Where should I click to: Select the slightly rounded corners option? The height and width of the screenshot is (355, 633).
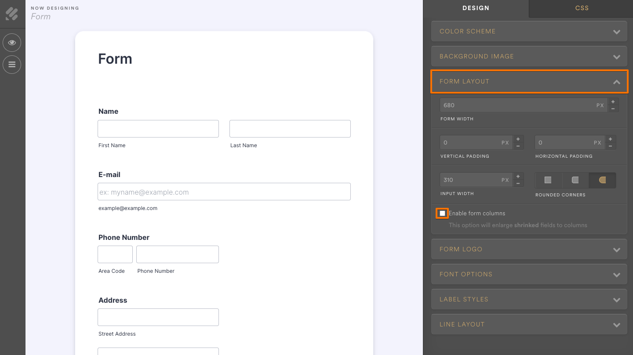(575, 180)
